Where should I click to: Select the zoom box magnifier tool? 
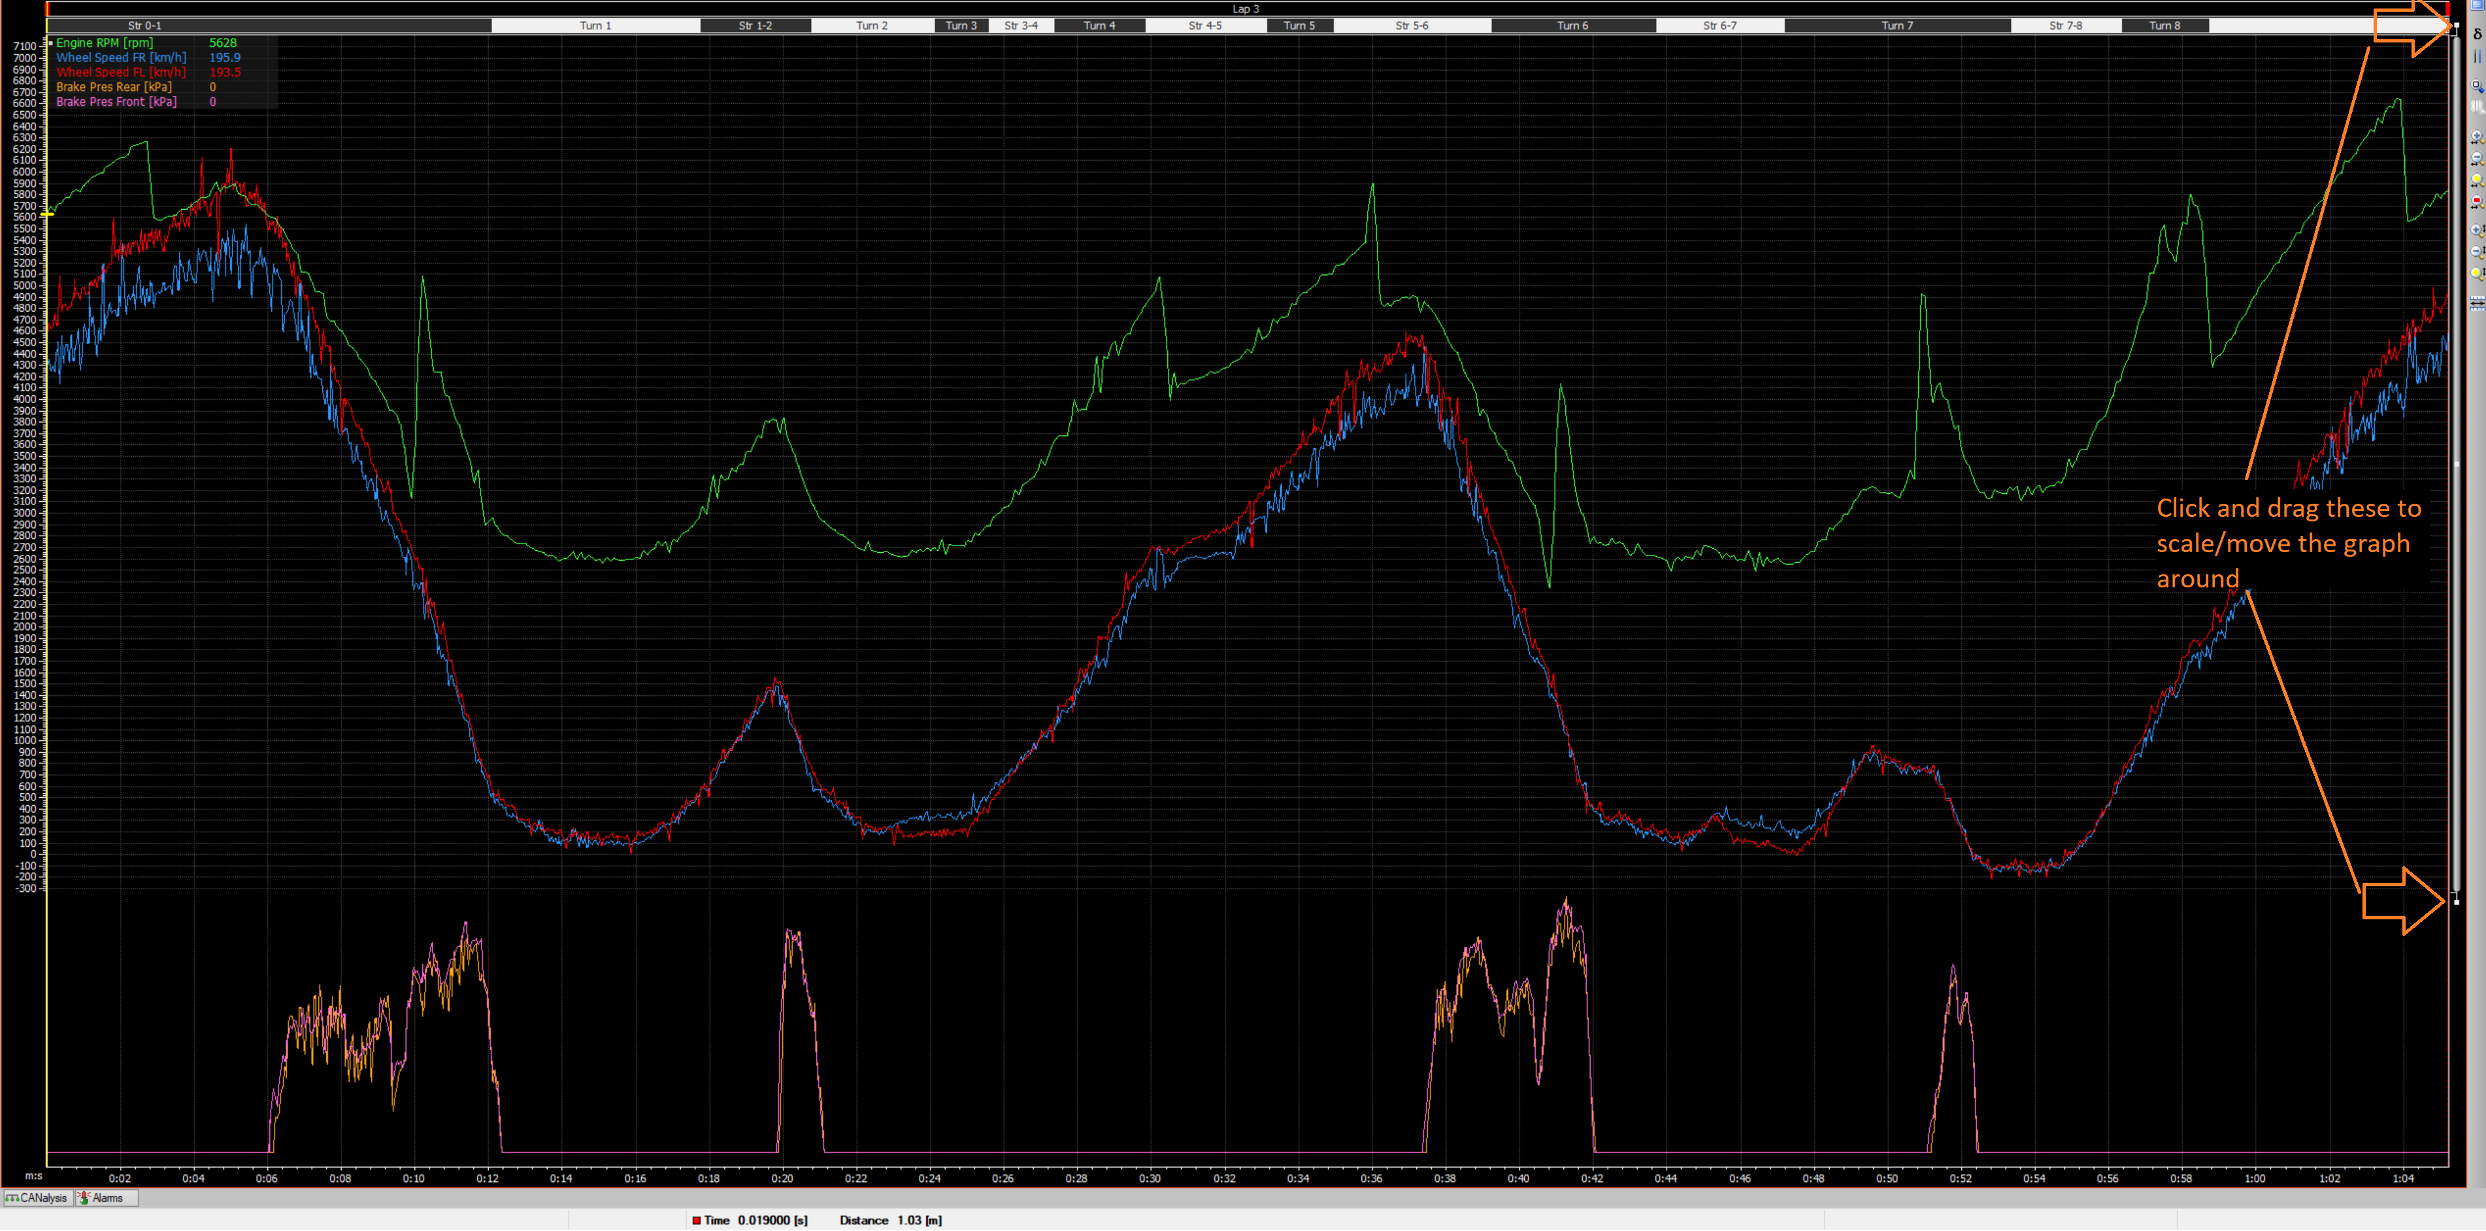coord(2478,86)
